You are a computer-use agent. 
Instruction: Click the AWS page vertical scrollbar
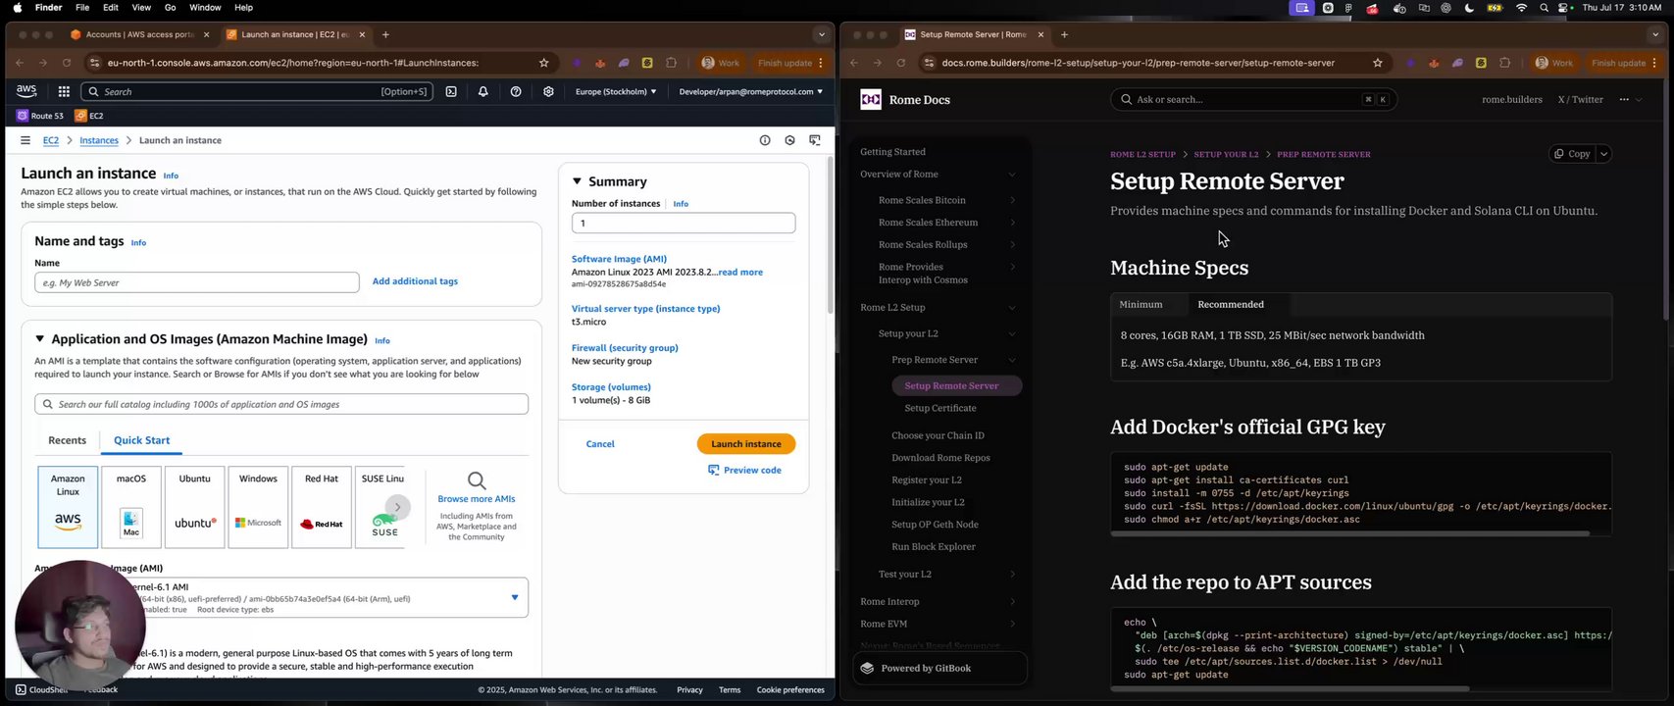[x=832, y=235]
